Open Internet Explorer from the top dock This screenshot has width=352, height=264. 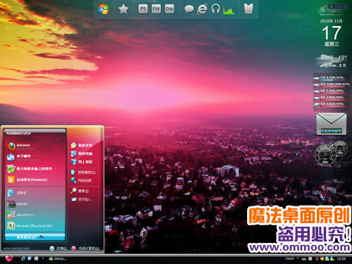[x=202, y=9]
